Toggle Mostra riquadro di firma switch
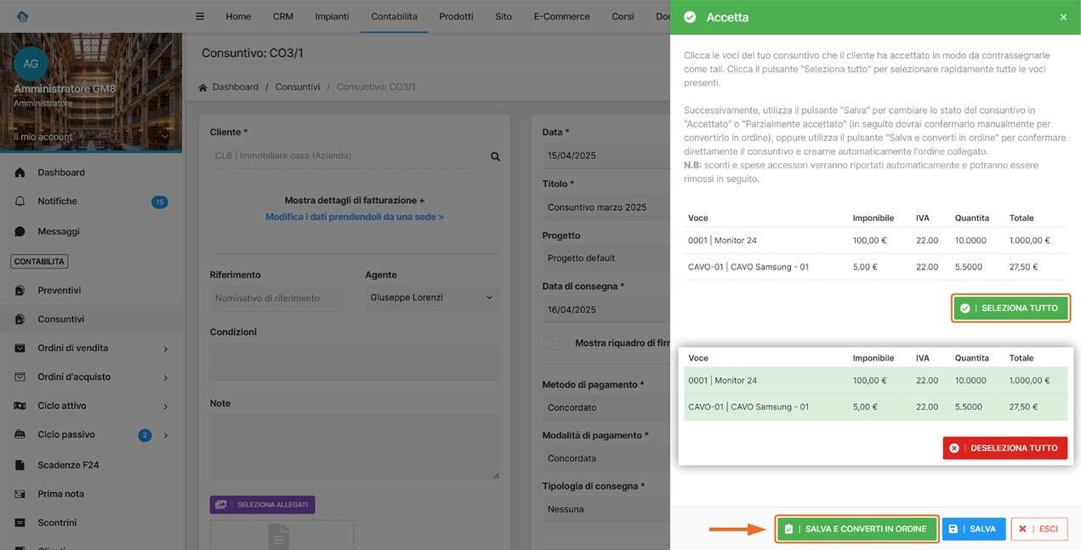The image size is (1081, 550). tap(556, 343)
